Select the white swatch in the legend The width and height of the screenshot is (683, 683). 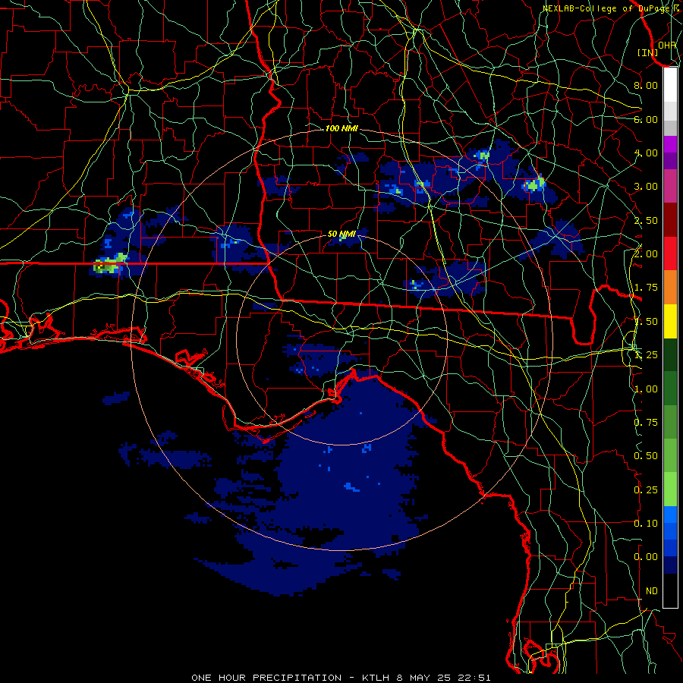pyautogui.click(x=670, y=85)
